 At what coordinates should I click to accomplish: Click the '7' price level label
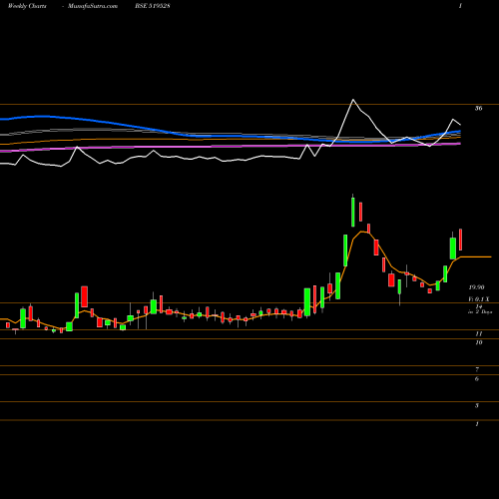pyautogui.click(x=477, y=369)
